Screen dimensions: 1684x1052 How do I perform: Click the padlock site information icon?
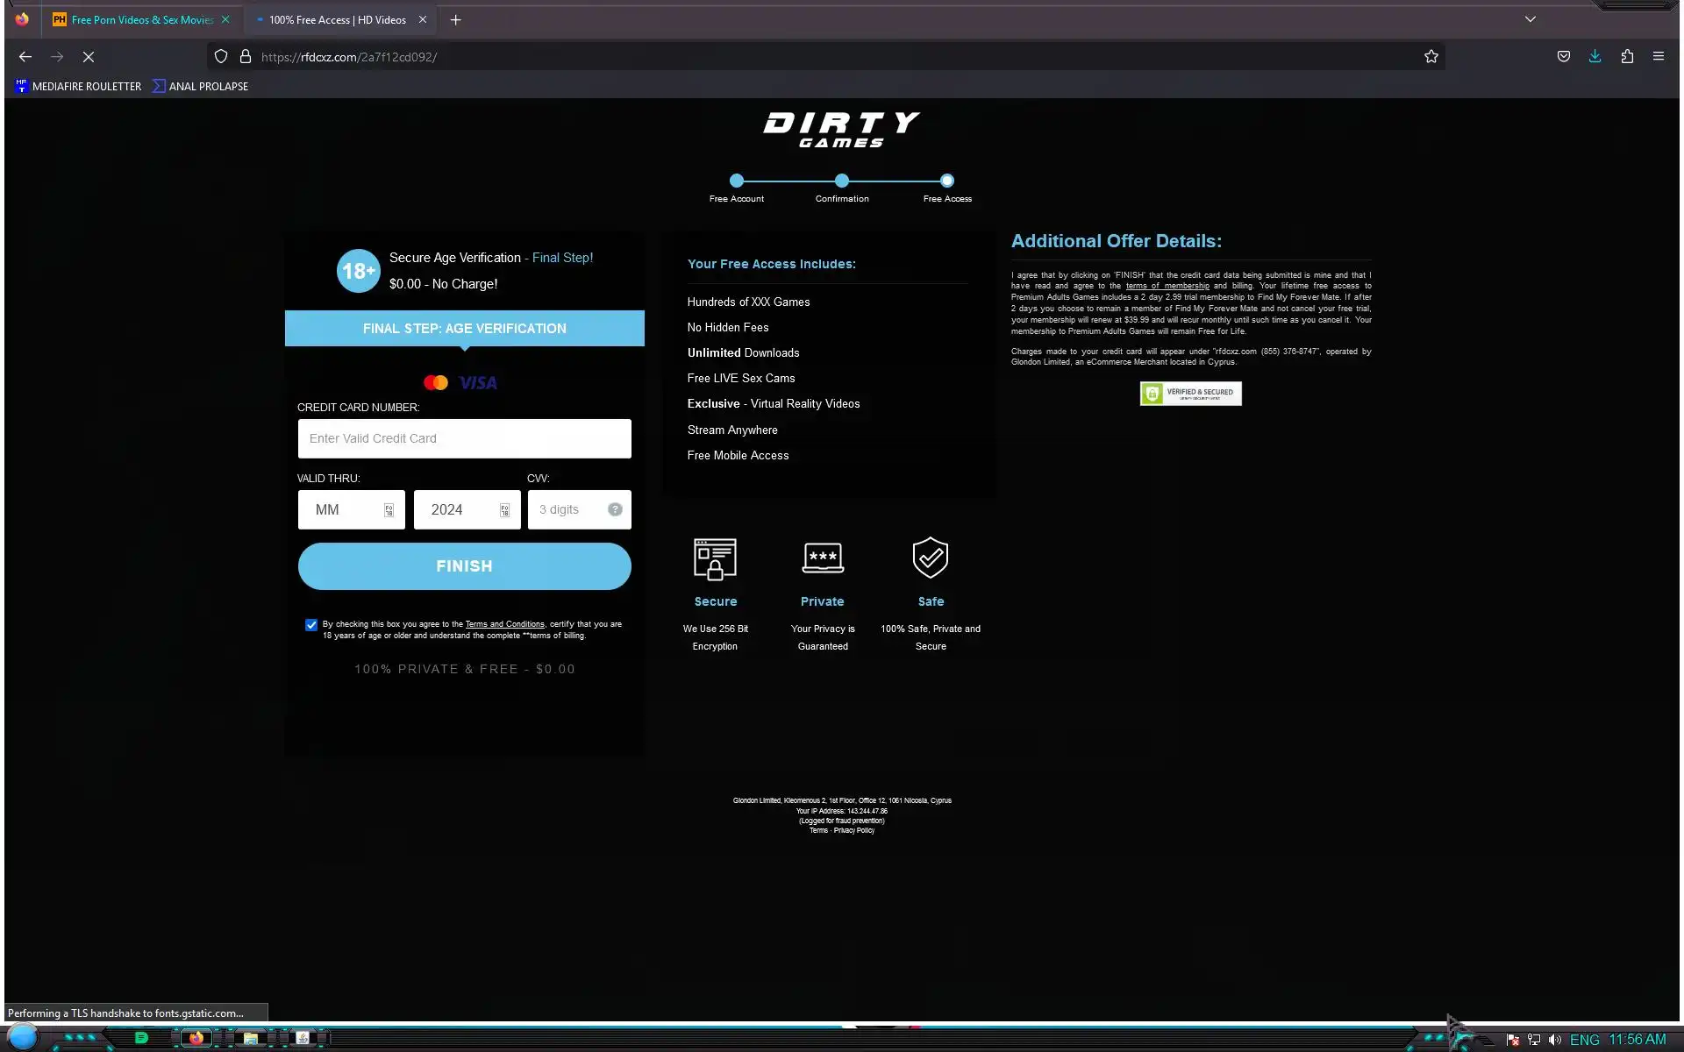[x=246, y=57]
